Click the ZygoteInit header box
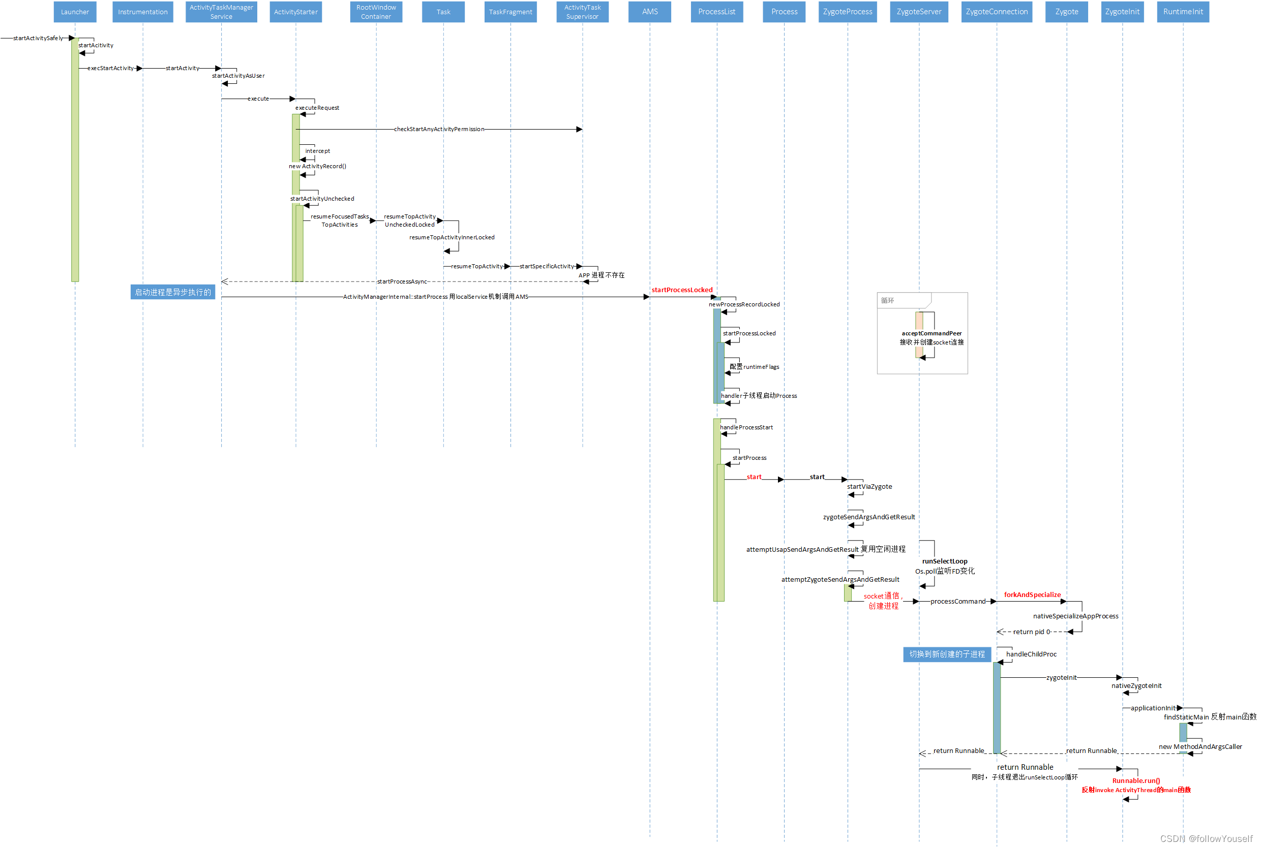1261x847 pixels. click(x=1122, y=12)
